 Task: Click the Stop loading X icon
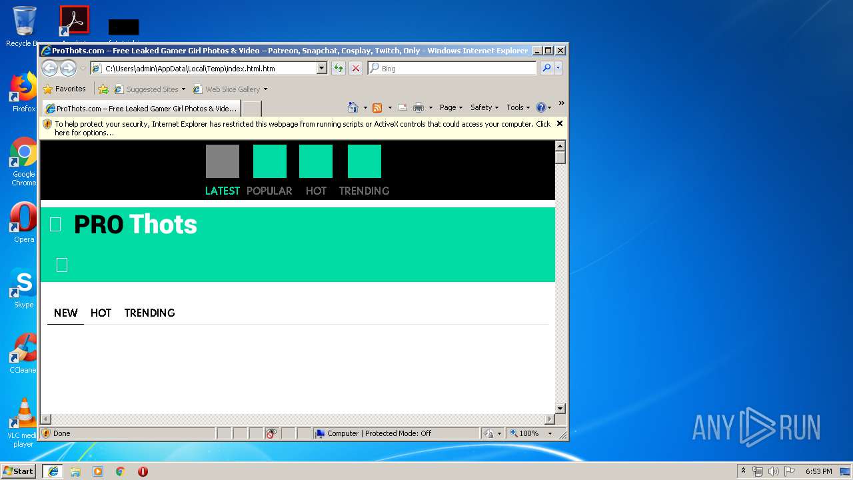point(356,68)
